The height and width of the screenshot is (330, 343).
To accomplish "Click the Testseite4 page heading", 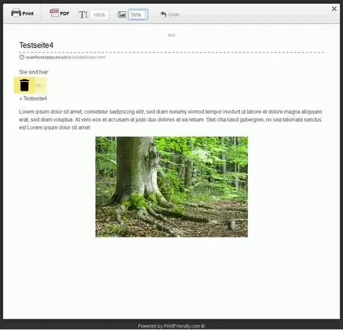I will click(x=36, y=45).
